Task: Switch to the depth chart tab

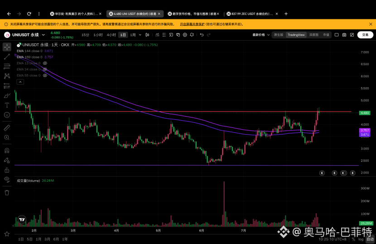Action: pyautogui.click(x=313, y=35)
